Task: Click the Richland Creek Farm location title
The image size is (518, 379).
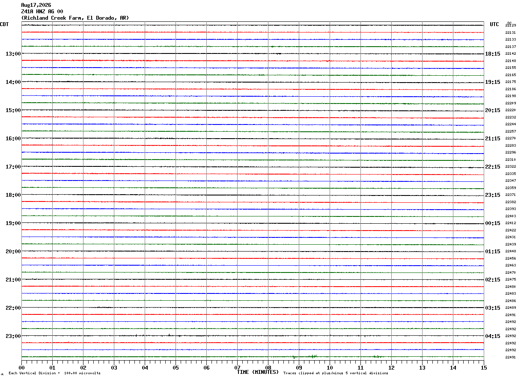Action: click(x=75, y=18)
